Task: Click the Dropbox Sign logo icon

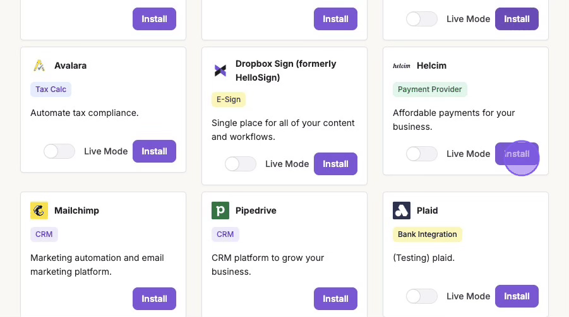Action: click(x=220, y=71)
